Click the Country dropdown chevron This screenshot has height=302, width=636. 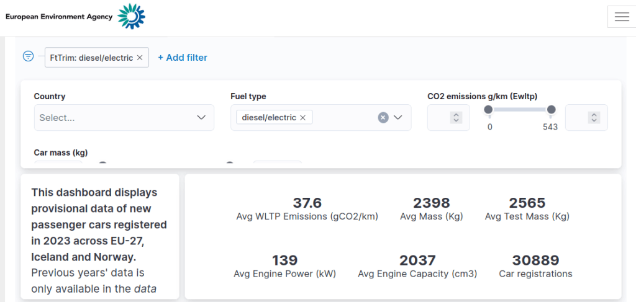coord(201,118)
